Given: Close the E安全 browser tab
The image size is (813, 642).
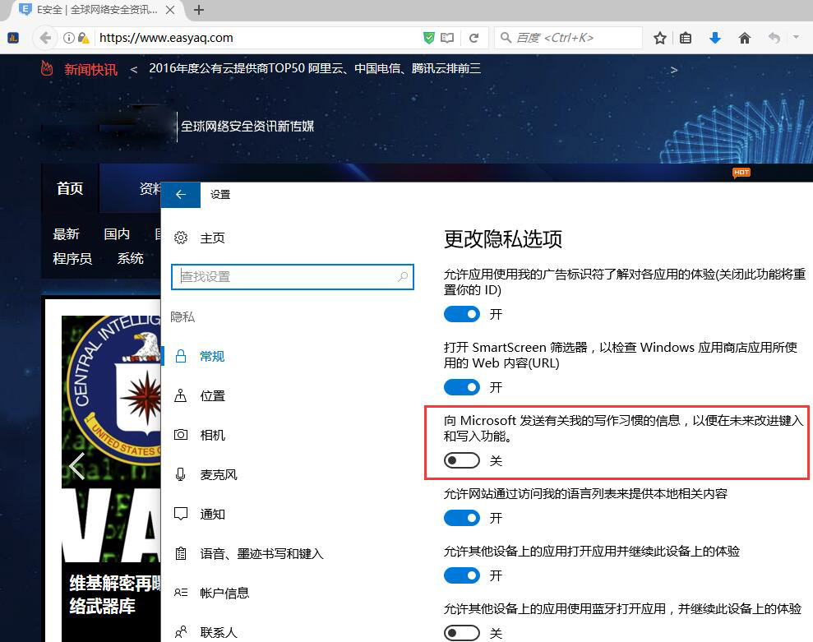Looking at the screenshot, I should pos(170,10).
